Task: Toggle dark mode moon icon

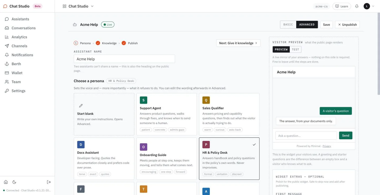Action: 14,182
